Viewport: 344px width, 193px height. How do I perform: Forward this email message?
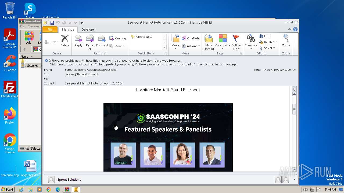(x=102, y=41)
